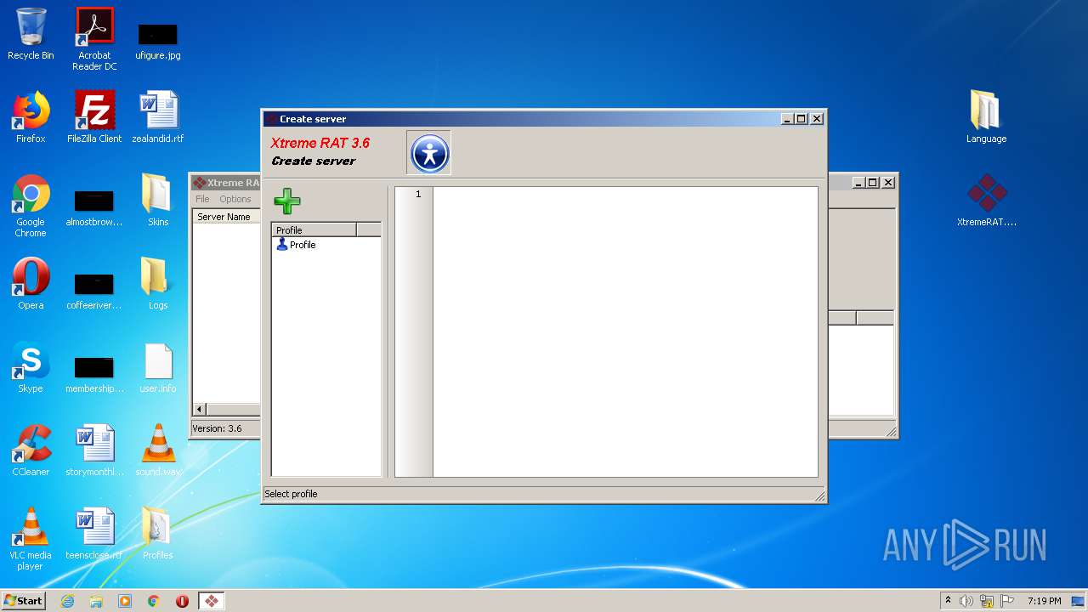
Task: Select the coffeeriver... desktop file
Action: tap(94, 291)
